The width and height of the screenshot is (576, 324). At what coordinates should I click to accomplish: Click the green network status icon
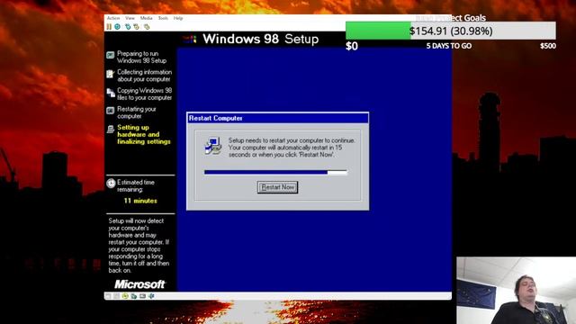134,296
